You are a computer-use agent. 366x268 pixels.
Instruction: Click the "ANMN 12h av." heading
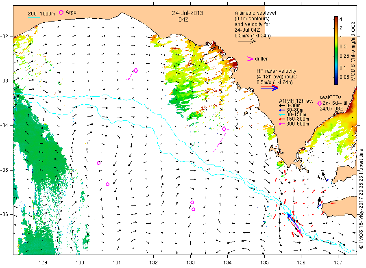(x=296, y=101)
